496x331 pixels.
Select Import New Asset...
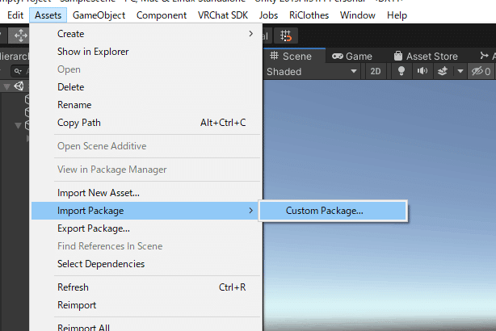pos(147,193)
